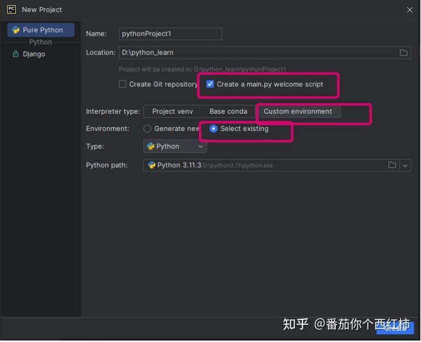Click the PyCharm logo icon in title bar
Image resolution: width=421 pixels, height=342 pixels.
tap(12, 9)
